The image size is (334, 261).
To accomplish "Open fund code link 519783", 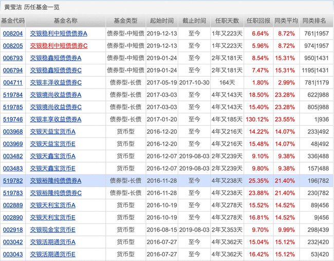I will 13,193.
